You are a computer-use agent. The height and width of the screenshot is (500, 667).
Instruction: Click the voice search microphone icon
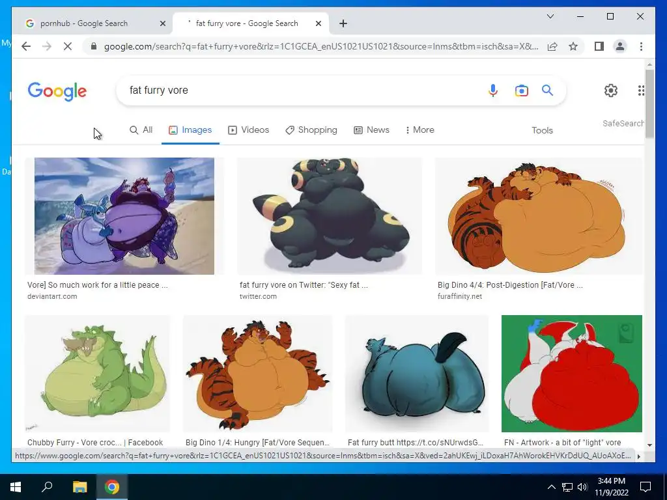click(492, 90)
